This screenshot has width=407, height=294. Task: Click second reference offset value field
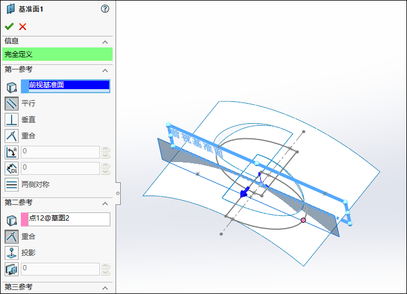tap(60, 269)
